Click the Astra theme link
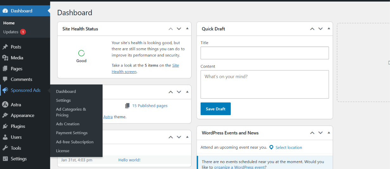The width and height of the screenshot is (390, 169). point(108,117)
